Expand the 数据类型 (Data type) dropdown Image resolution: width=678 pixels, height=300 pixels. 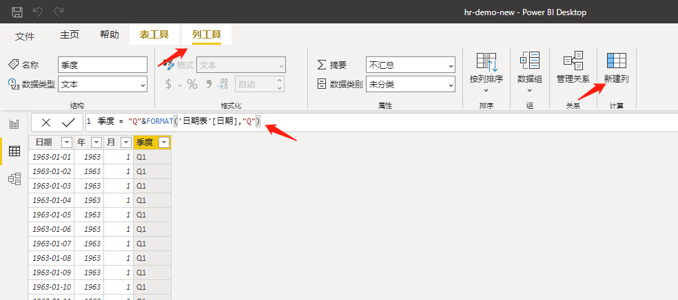tap(102, 84)
